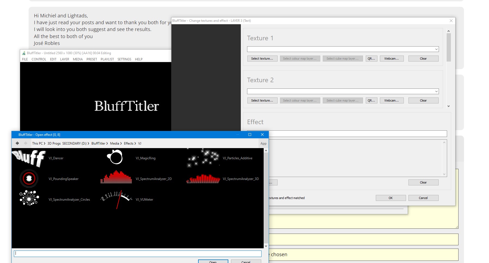This screenshot has height=263, width=489.
Task: Open the PLAYLIST menu
Action: point(107,59)
